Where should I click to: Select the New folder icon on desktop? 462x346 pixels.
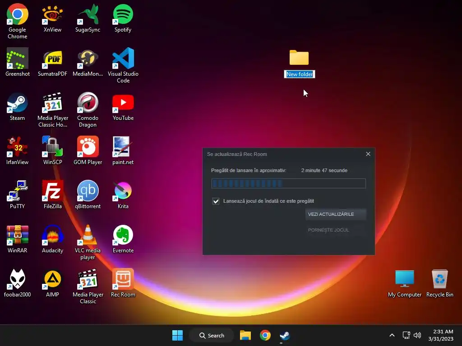tap(299, 57)
